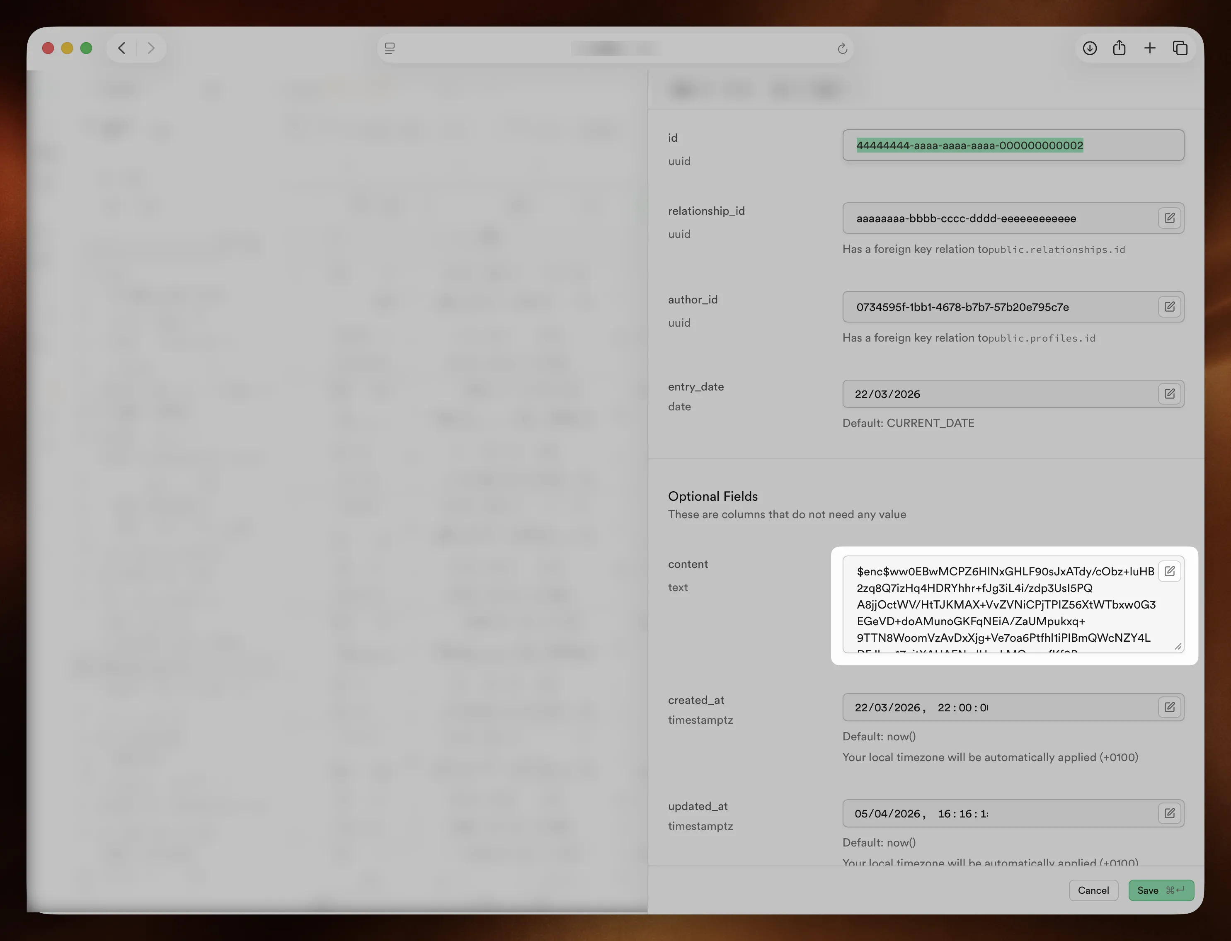Reload the page in address bar
Image resolution: width=1231 pixels, height=941 pixels.
click(842, 49)
